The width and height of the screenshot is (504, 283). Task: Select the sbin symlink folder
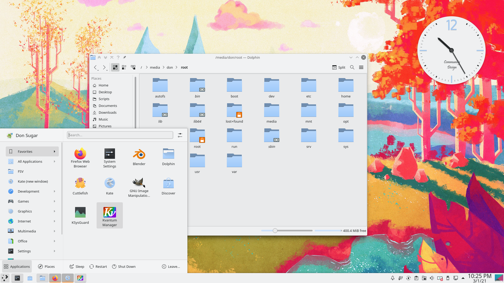[x=272, y=138]
